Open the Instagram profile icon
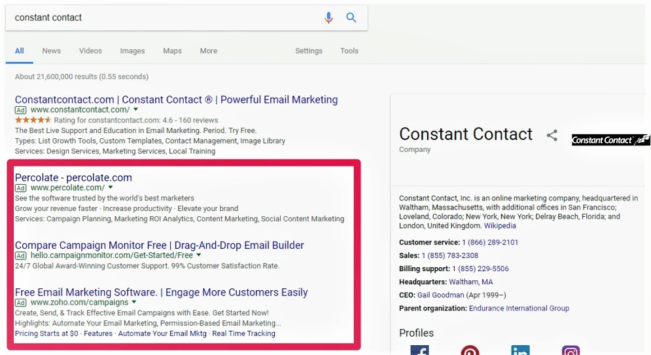Image resolution: width=651 pixels, height=355 pixels. (x=571, y=350)
